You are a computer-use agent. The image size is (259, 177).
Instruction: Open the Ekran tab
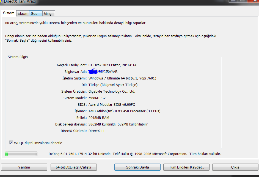click(23, 13)
